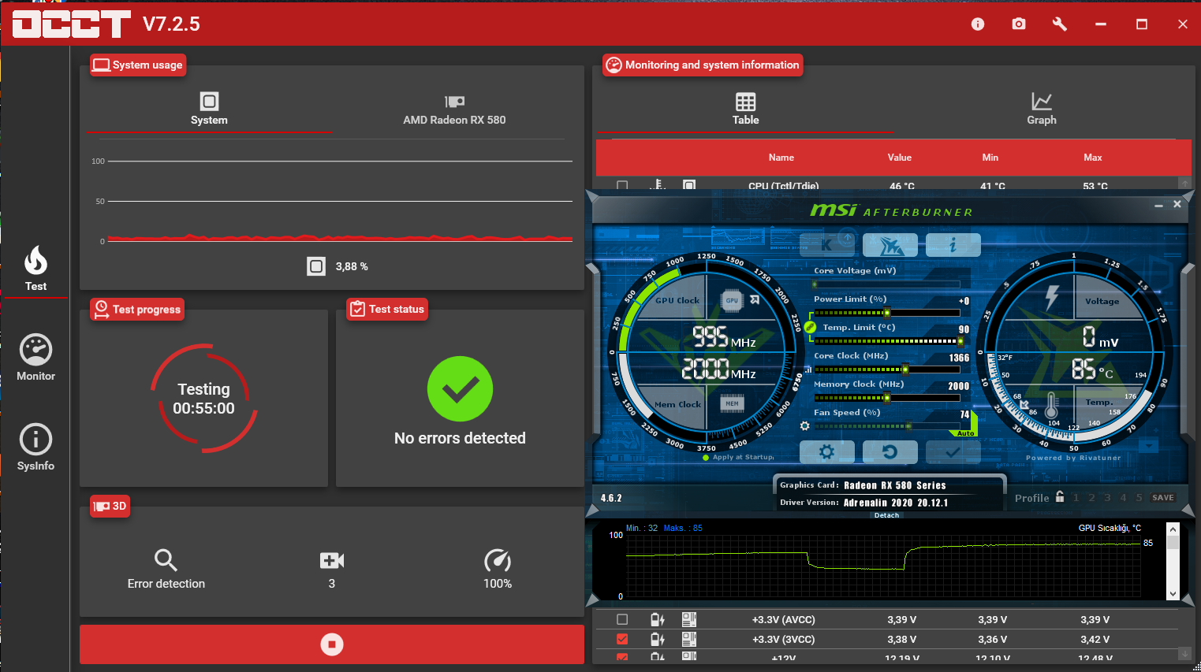The width and height of the screenshot is (1201, 672).
Task: Open the OCCT info icon in title bar
Action: pos(978,24)
